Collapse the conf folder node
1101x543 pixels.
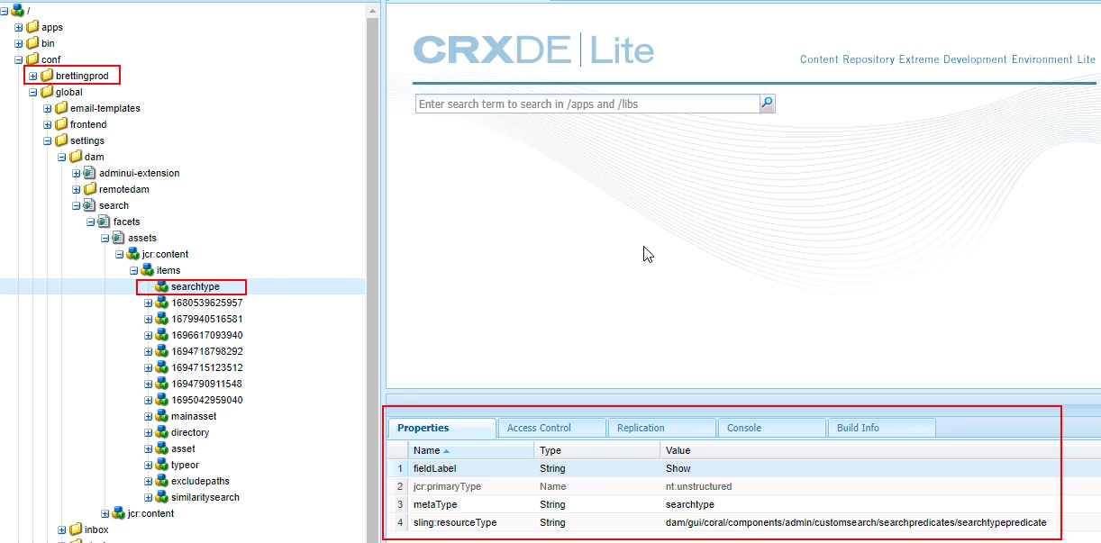pos(19,59)
